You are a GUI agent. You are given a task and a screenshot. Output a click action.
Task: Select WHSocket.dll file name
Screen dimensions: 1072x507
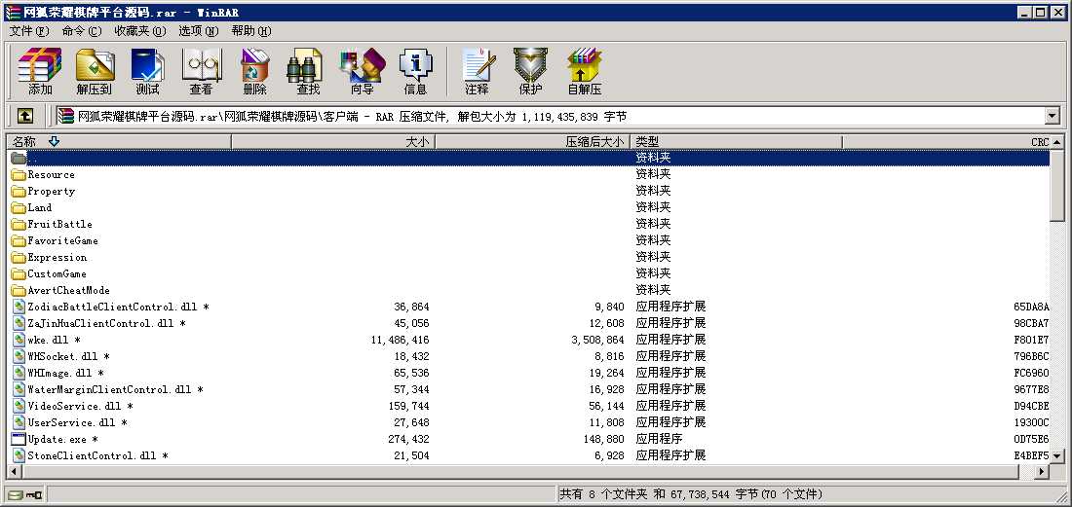click(68, 357)
